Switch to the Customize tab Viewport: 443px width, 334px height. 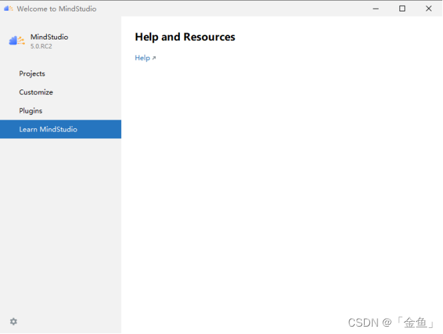click(60, 92)
